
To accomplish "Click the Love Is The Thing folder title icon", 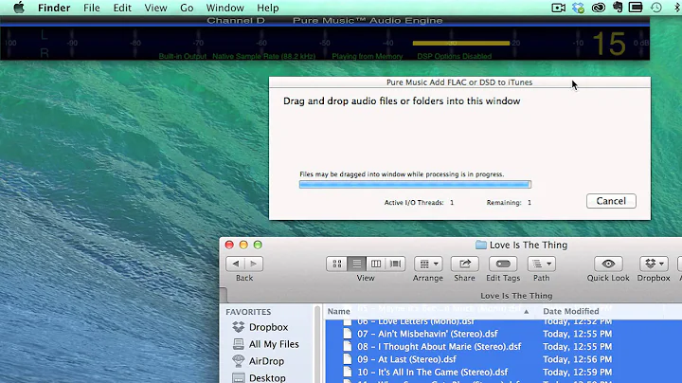I will coord(480,245).
